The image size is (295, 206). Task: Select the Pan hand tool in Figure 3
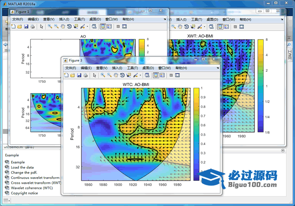point(116,75)
